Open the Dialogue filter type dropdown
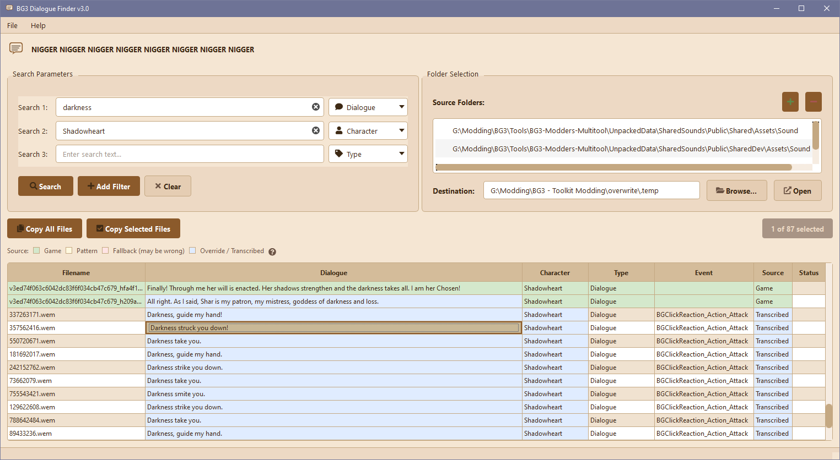Screen dimensions: 840x460 [x=368, y=107]
